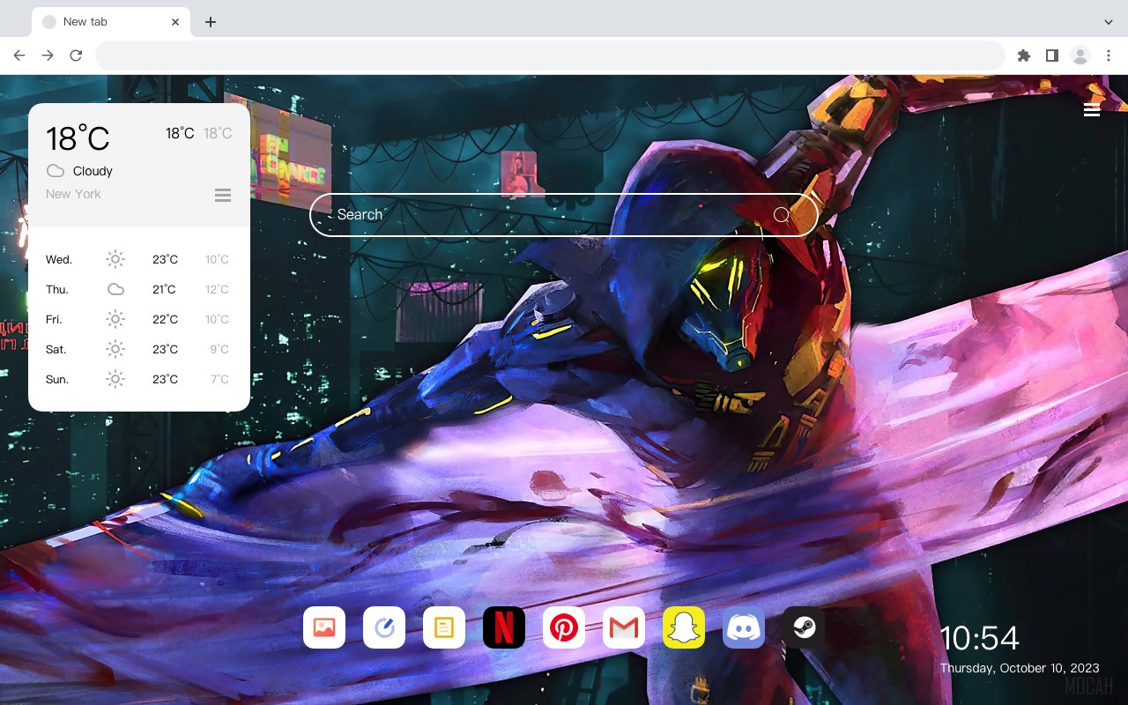The height and width of the screenshot is (705, 1128).
Task: Open the page hamburger menu at top right
Action: pyautogui.click(x=1092, y=109)
